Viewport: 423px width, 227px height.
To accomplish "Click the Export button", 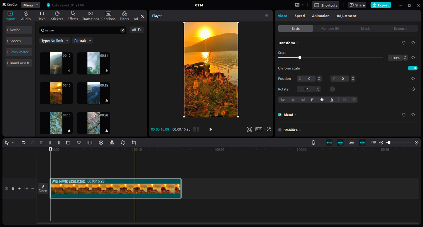I will click(x=381, y=5).
